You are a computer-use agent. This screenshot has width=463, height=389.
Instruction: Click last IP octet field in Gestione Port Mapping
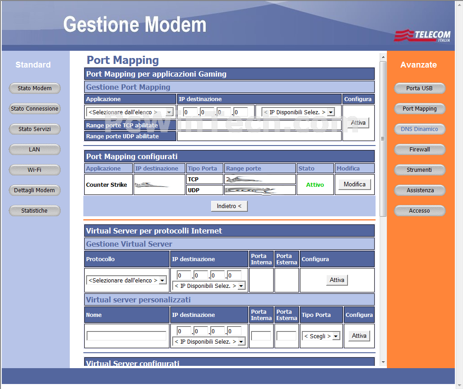coord(241,112)
